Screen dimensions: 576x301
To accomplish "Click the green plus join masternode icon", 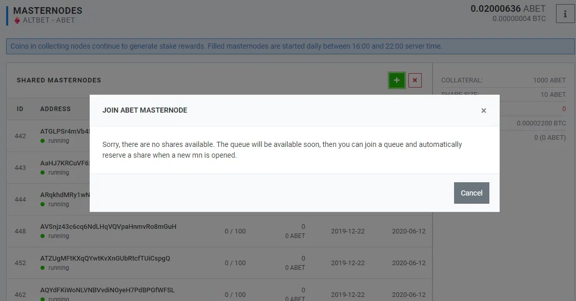I will click(397, 80).
